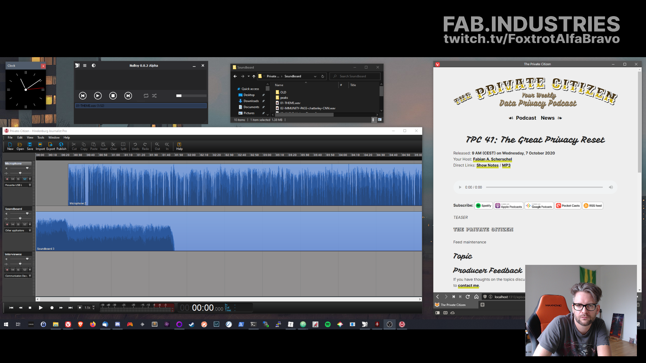
Task: Click Nulloy's stop button
Action: [x=113, y=96]
